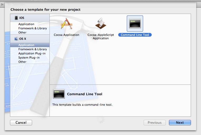The image size is (201, 135).
Task: Select the Cocoa Application template icon
Action: [x=66, y=24]
